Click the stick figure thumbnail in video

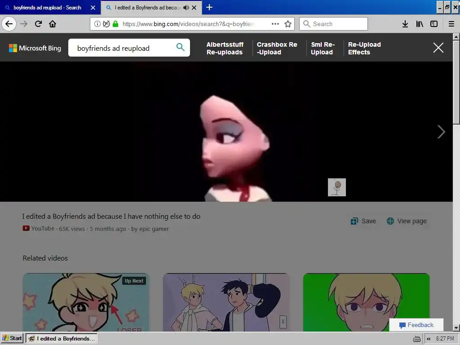[x=337, y=187]
